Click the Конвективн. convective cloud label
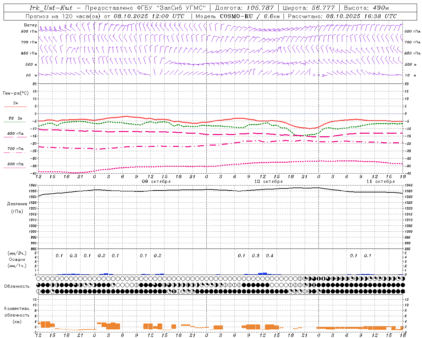 17,309
